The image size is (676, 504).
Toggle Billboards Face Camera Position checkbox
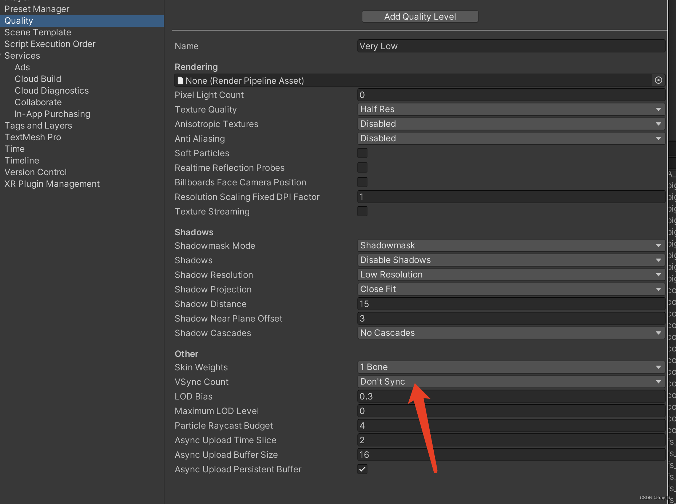[x=362, y=182]
